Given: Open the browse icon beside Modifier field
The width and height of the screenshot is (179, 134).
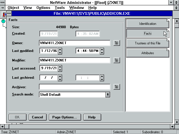Looking at the screenshot, I should [x=117, y=60].
